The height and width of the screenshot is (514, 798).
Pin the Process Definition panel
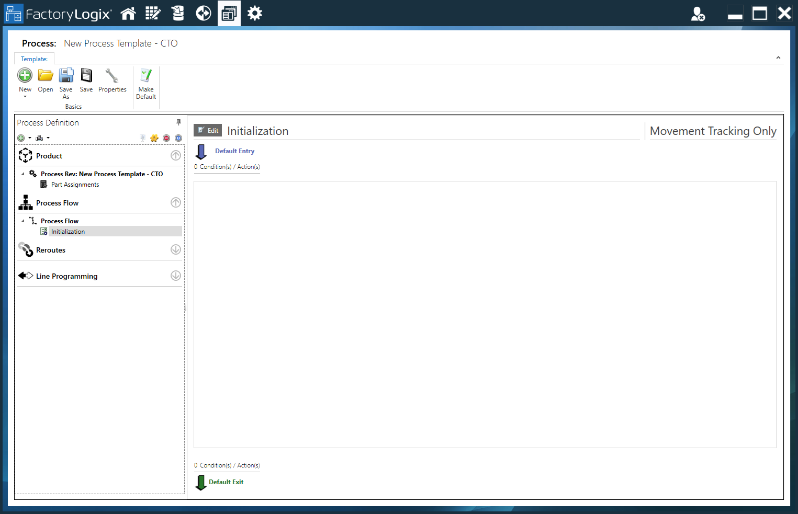(x=178, y=122)
